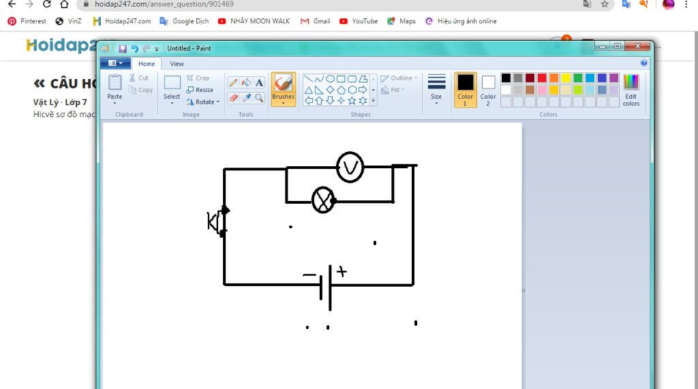The height and width of the screenshot is (389, 698).
Task: Select the Text tool in Paint
Action: [x=259, y=82]
